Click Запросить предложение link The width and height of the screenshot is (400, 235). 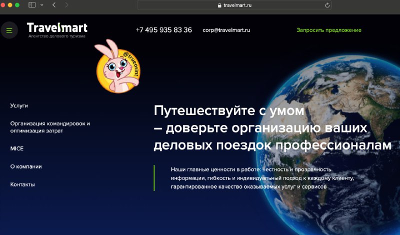[x=329, y=30]
